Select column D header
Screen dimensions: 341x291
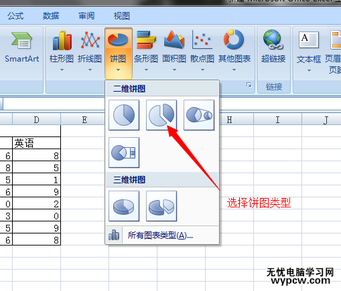click(36, 120)
